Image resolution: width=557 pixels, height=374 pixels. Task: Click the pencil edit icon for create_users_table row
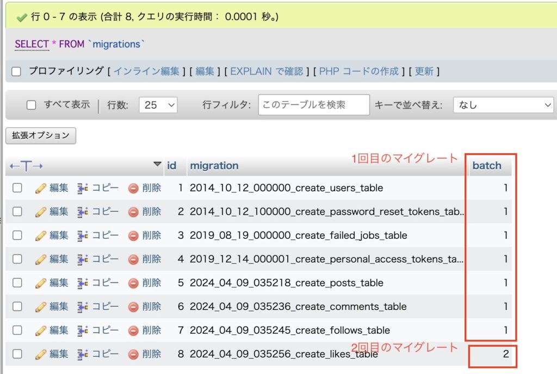[41, 188]
